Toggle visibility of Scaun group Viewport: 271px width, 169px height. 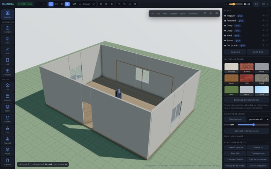pyautogui.click(x=263, y=40)
